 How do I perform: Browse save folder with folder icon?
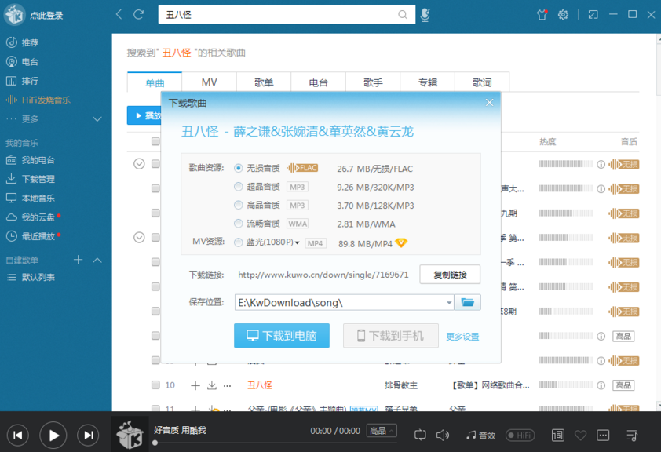[x=468, y=302]
